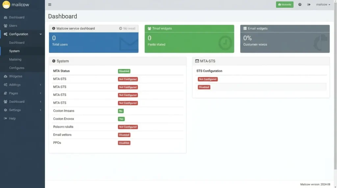Click the 'Email vettors' row label

(62, 135)
